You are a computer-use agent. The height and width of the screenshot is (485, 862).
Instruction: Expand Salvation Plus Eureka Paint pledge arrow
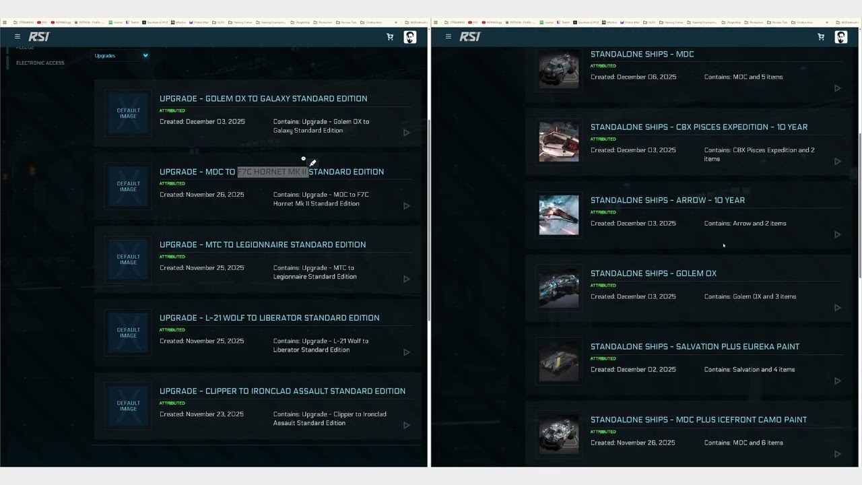[x=837, y=381]
